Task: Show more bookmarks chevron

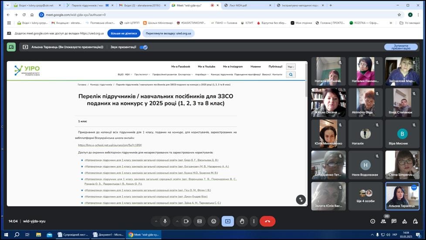Action: [x=391, y=23]
